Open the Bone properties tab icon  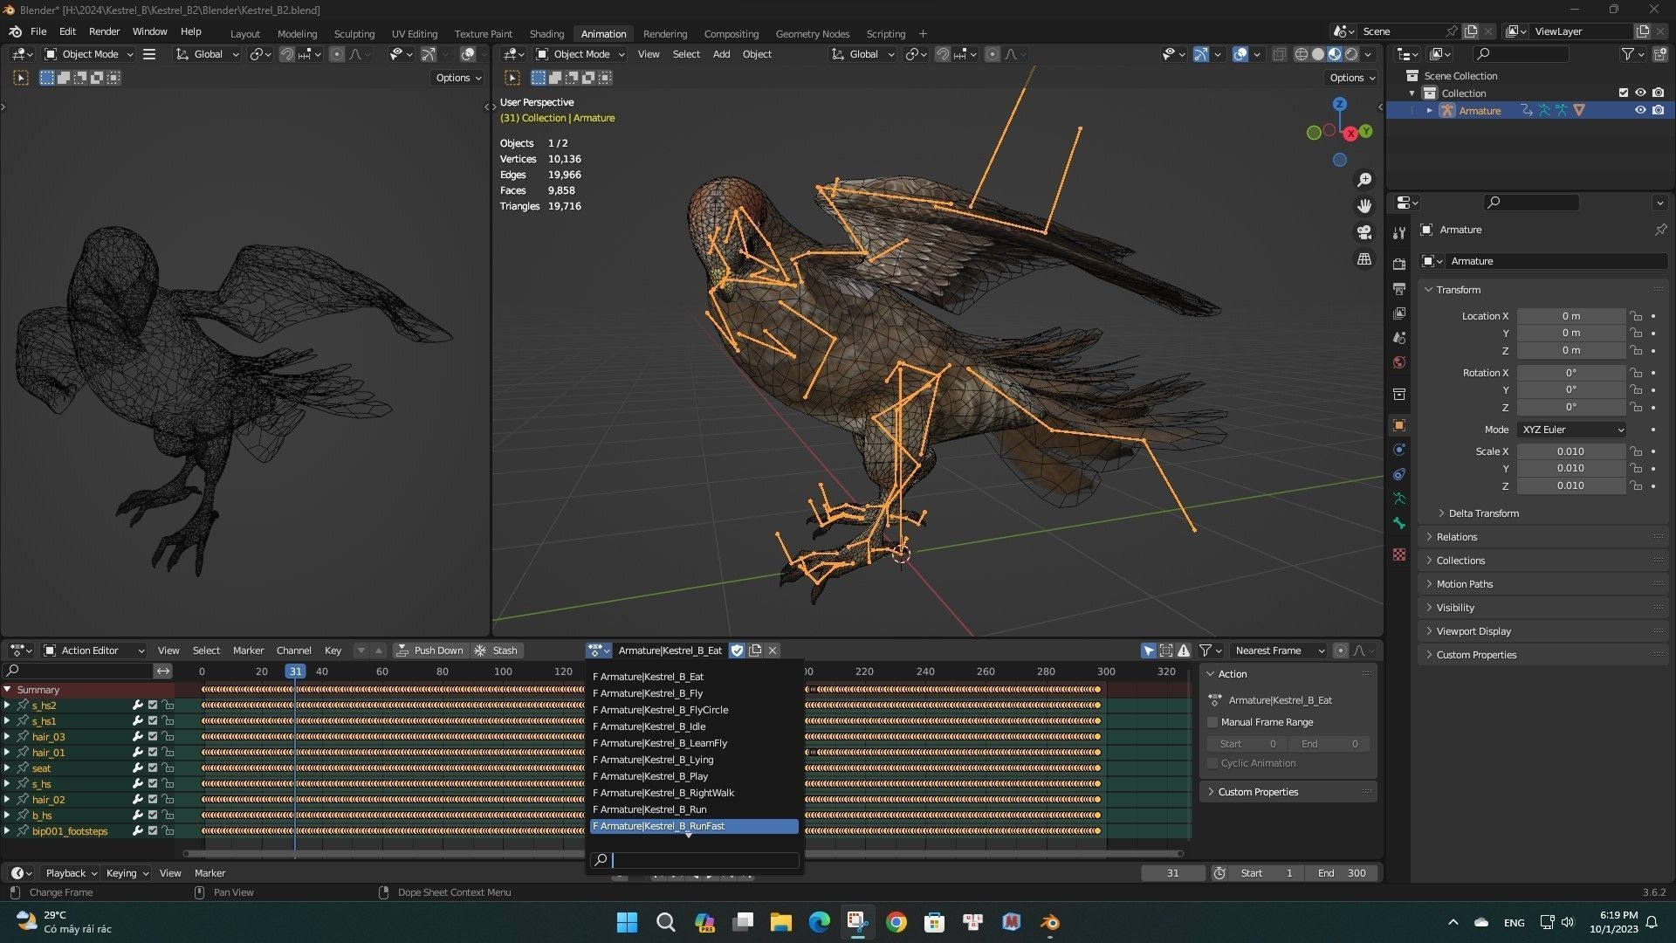point(1399,523)
